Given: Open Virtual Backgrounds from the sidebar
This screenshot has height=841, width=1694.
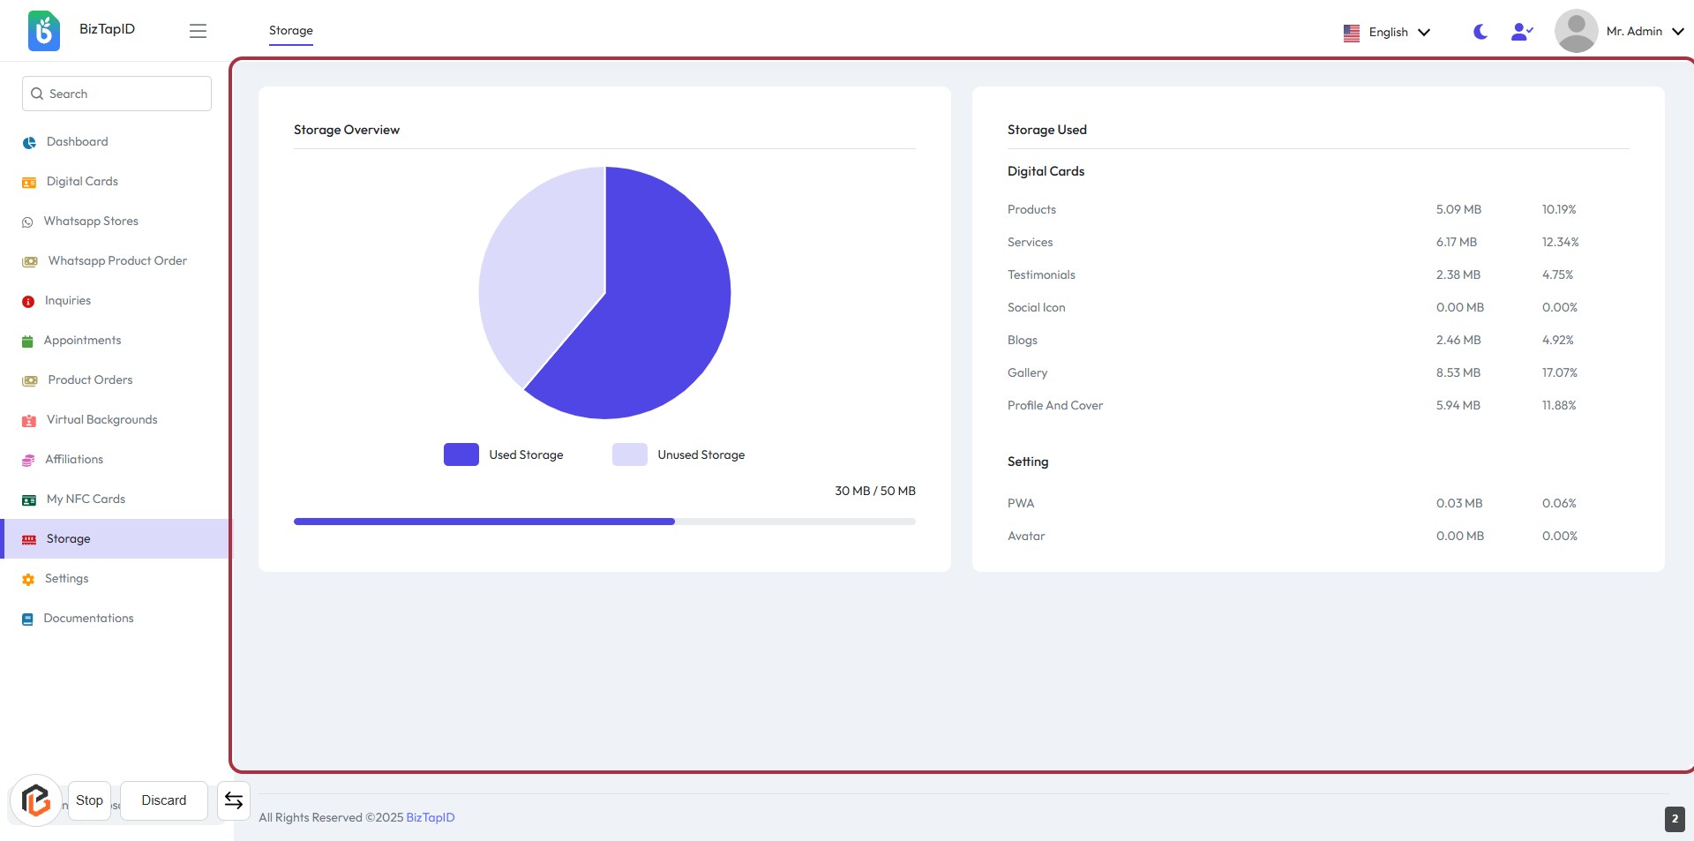Looking at the screenshot, I should click(101, 420).
